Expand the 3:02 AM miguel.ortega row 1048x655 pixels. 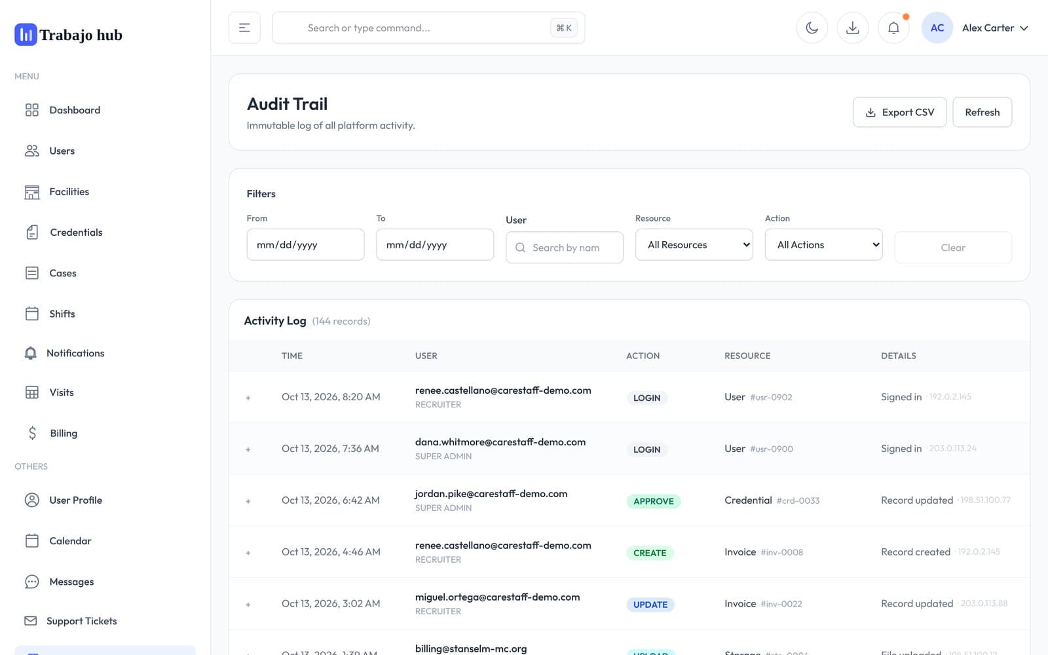(x=248, y=605)
